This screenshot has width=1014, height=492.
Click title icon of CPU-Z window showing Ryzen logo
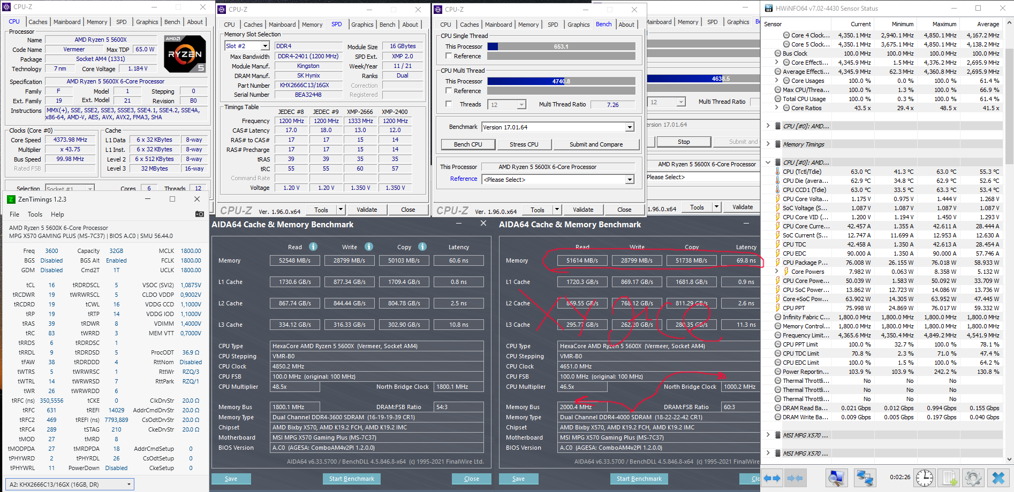pyautogui.click(x=7, y=7)
